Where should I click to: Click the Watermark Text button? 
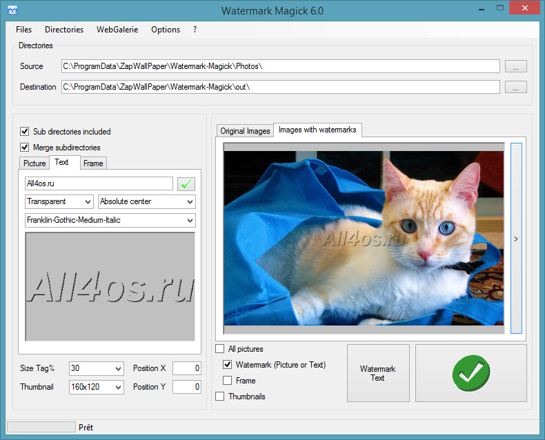(378, 373)
